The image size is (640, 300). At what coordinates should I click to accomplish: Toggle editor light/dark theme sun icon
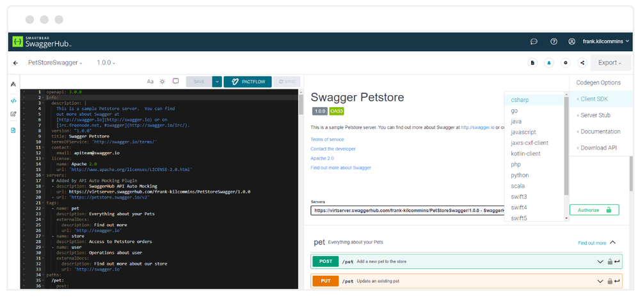tap(163, 82)
